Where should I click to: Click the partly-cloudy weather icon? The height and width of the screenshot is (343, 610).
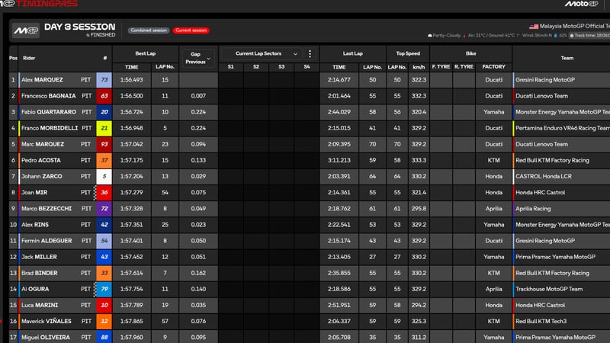pos(431,35)
